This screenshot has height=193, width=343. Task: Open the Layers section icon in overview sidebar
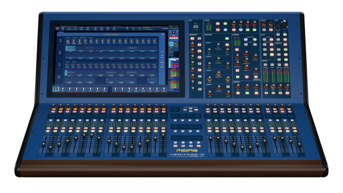coord(60,41)
